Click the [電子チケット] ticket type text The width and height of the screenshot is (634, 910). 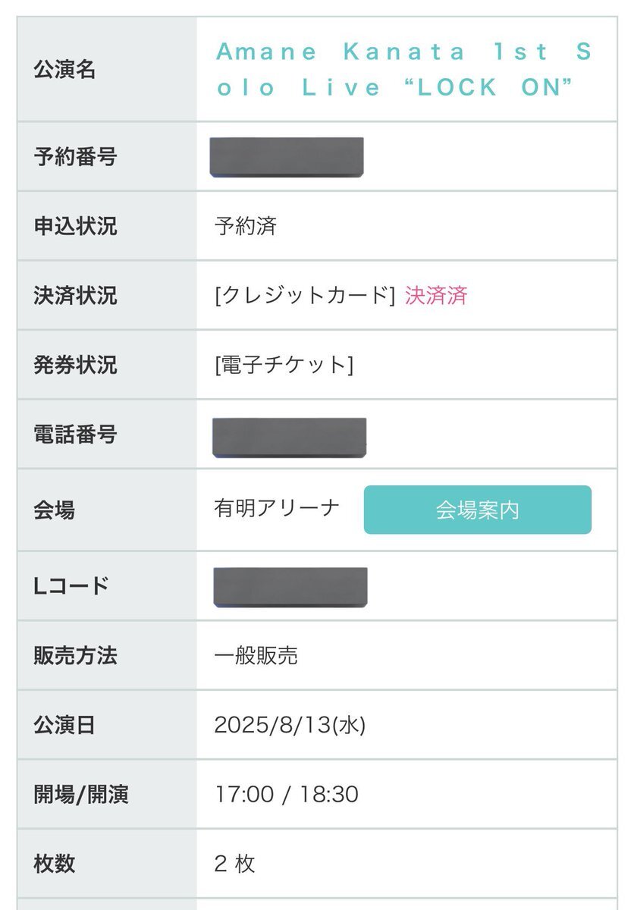pyautogui.click(x=284, y=365)
